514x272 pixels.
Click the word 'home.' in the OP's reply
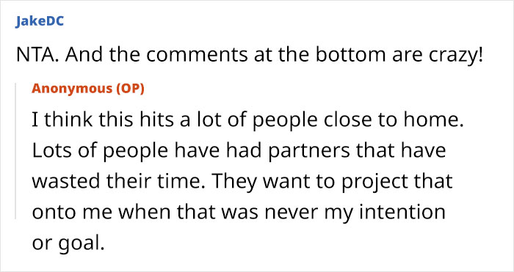point(433,120)
